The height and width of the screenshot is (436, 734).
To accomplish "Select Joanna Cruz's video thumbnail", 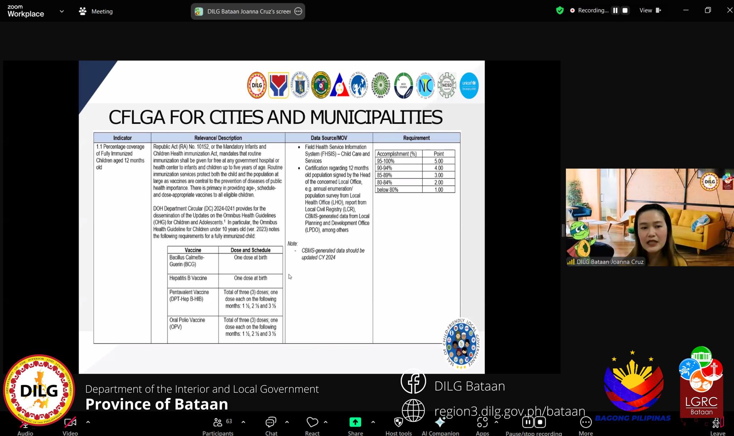I will click(650, 217).
